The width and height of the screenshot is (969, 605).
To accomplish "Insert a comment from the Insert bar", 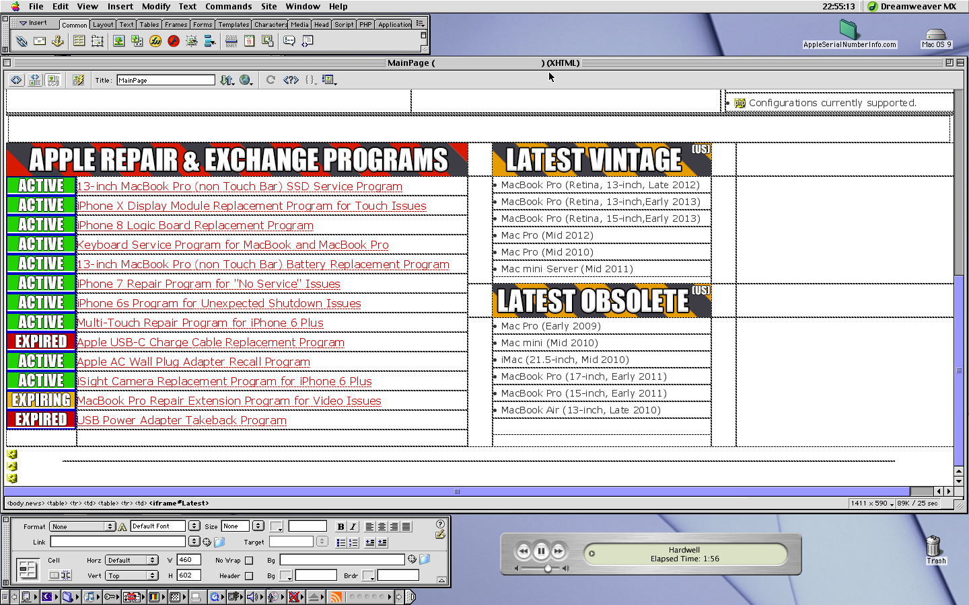I will coord(289,41).
